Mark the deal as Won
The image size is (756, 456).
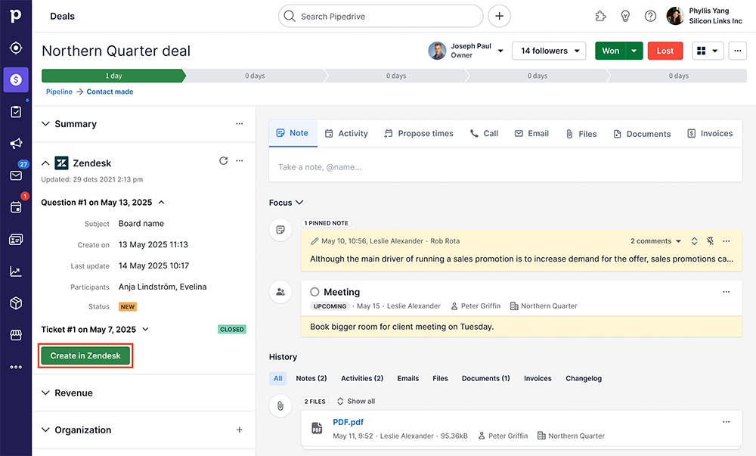[x=610, y=51]
